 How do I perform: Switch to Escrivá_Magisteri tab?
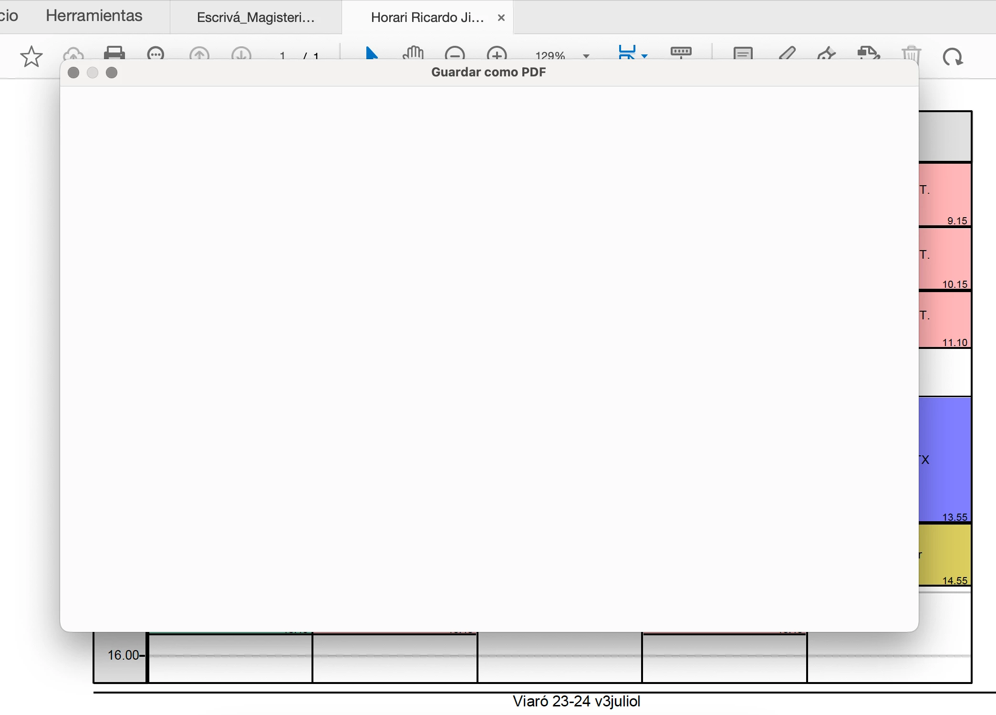[x=256, y=18]
